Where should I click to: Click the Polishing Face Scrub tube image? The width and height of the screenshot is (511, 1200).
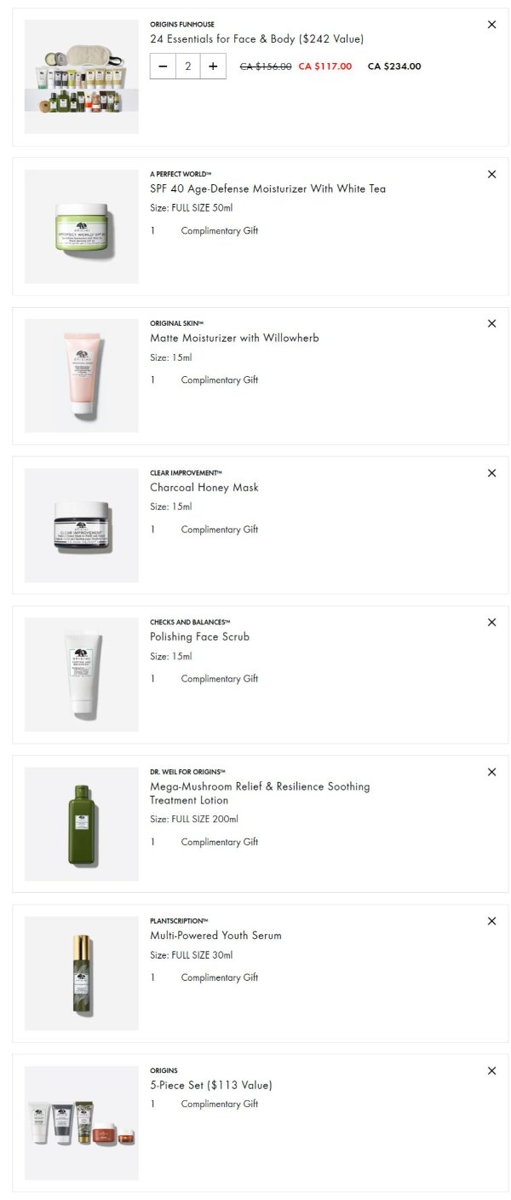click(x=82, y=675)
